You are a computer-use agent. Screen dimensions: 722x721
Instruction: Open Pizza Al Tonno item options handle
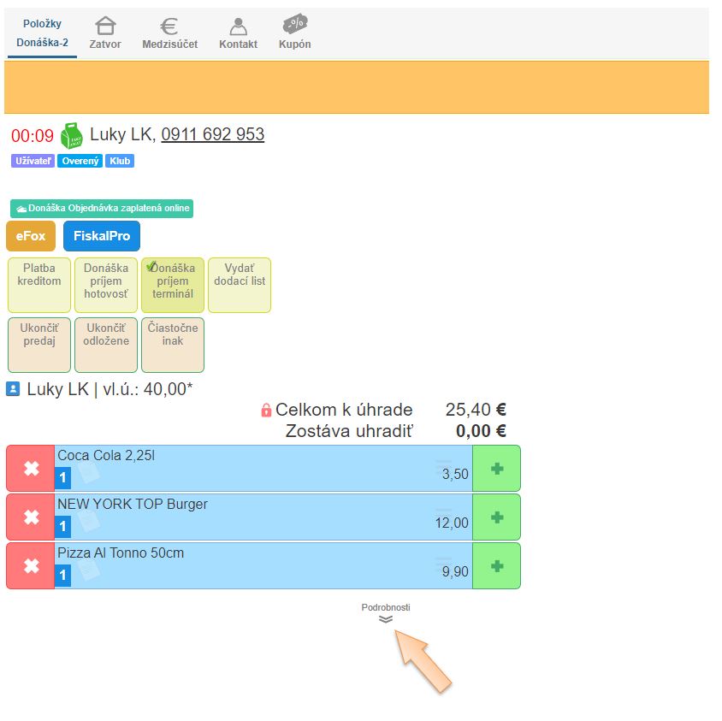[443, 564]
